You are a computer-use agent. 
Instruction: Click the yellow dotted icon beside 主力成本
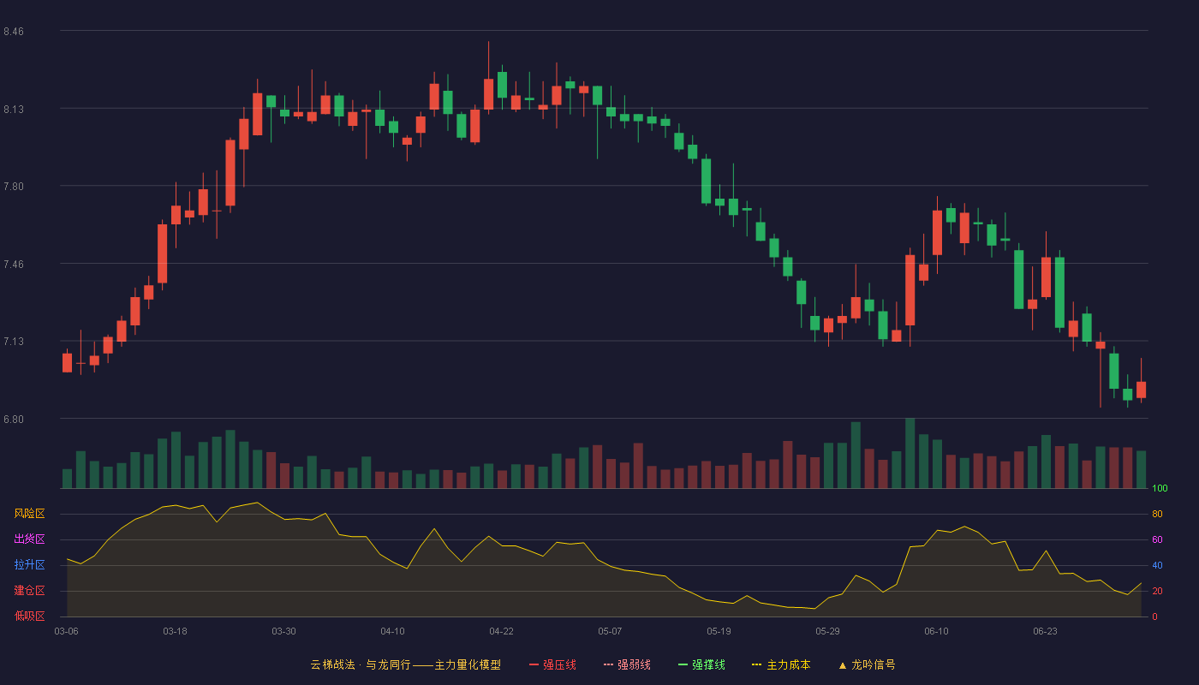pyautogui.click(x=756, y=664)
